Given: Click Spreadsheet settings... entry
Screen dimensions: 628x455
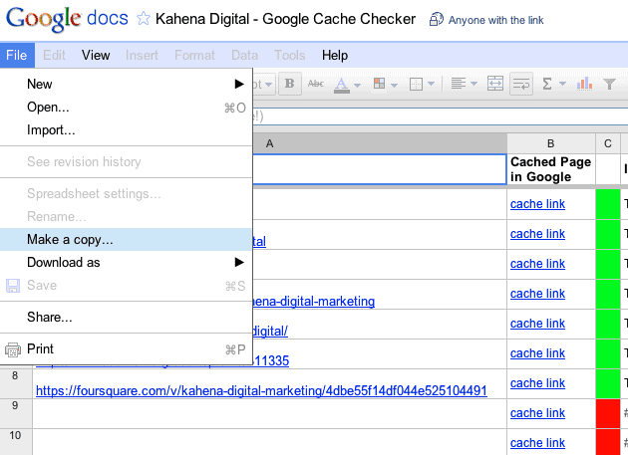Looking at the screenshot, I should (x=127, y=194).
